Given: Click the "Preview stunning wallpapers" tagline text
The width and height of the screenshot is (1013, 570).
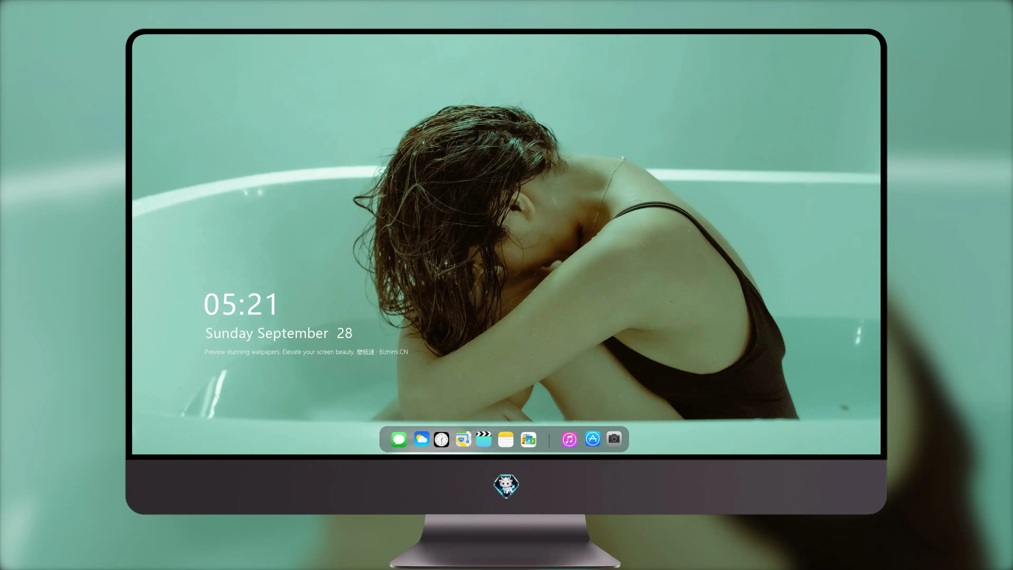Looking at the screenshot, I should click(306, 352).
